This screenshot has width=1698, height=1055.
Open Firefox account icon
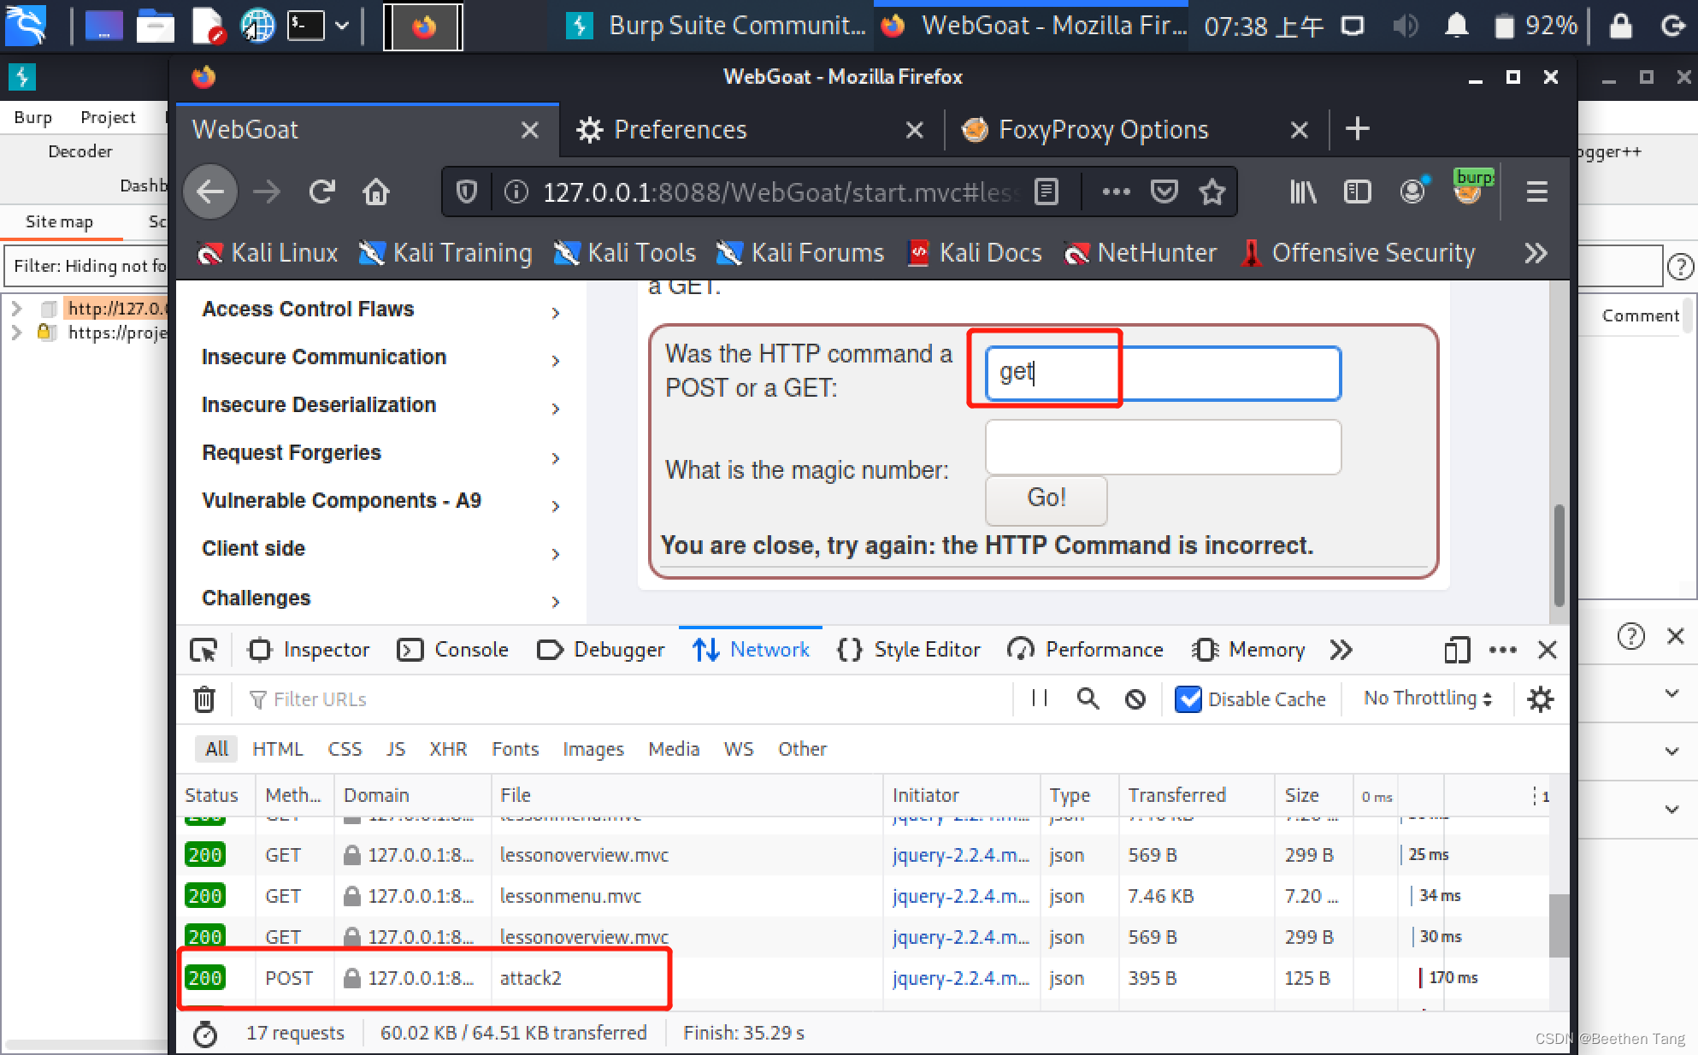point(1412,192)
